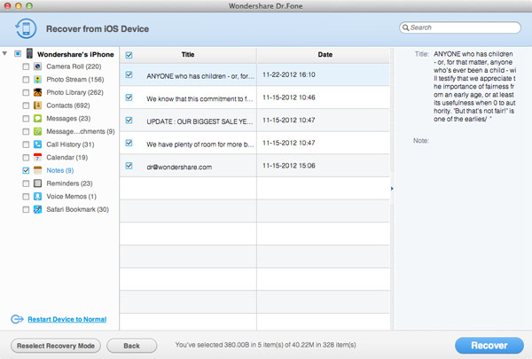Click the Safari Bookmark compass icon
This screenshot has height=359, width=532.
[37, 209]
